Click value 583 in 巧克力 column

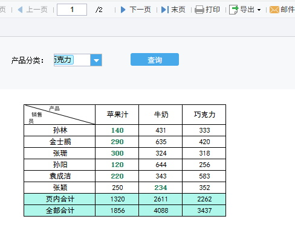pyautogui.click(x=204, y=176)
